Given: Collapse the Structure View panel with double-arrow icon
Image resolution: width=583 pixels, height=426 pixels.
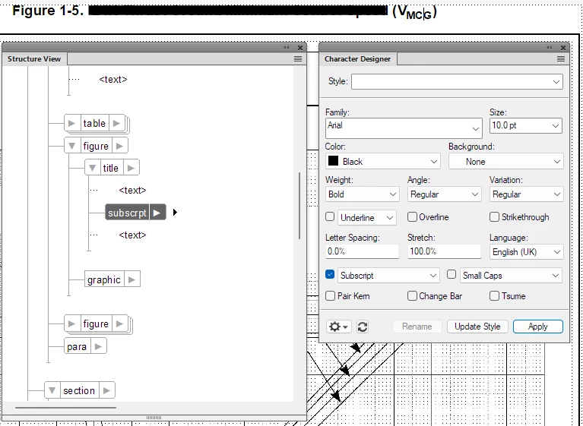Looking at the screenshot, I should tap(287, 48).
